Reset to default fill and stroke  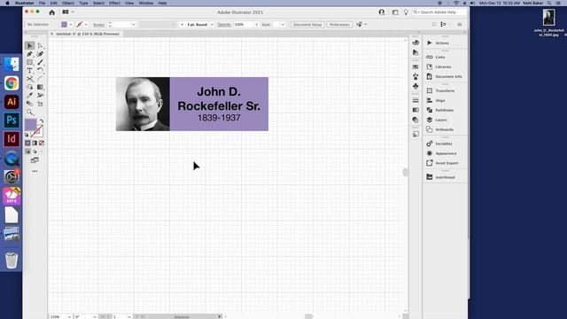tap(27, 135)
